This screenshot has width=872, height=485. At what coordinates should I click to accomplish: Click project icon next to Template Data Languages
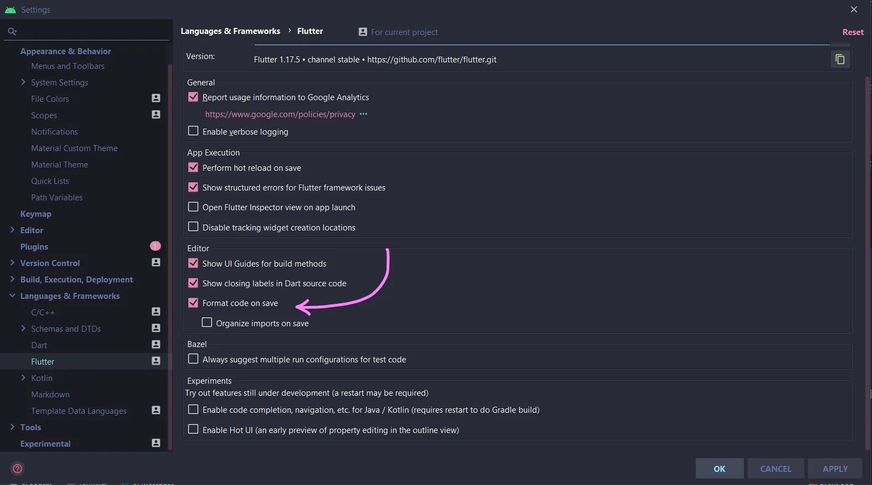[156, 410]
